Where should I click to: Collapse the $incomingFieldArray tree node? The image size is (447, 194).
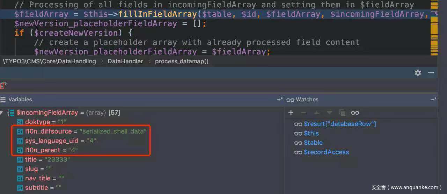click(x=2, y=113)
